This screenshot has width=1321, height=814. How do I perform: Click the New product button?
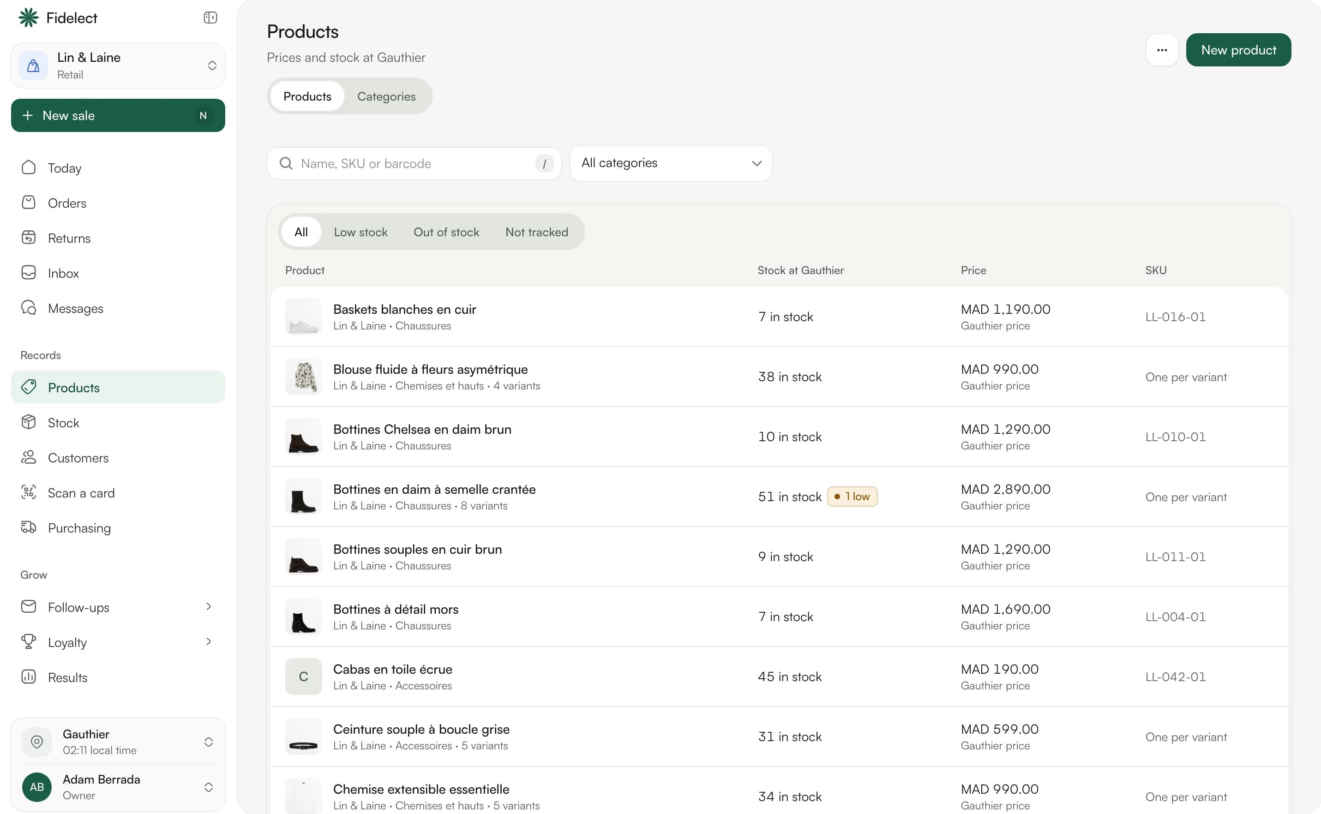click(1238, 50)
